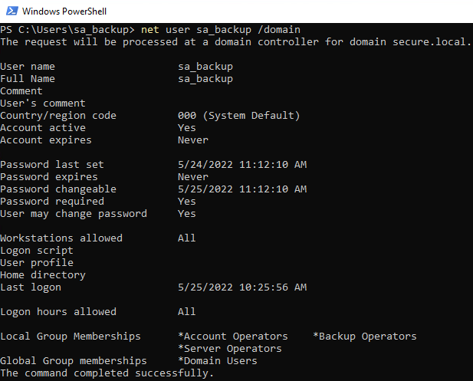473x381 pixels.
Task: Click the Full Name value sa_backup
Action: pos(205,79)
